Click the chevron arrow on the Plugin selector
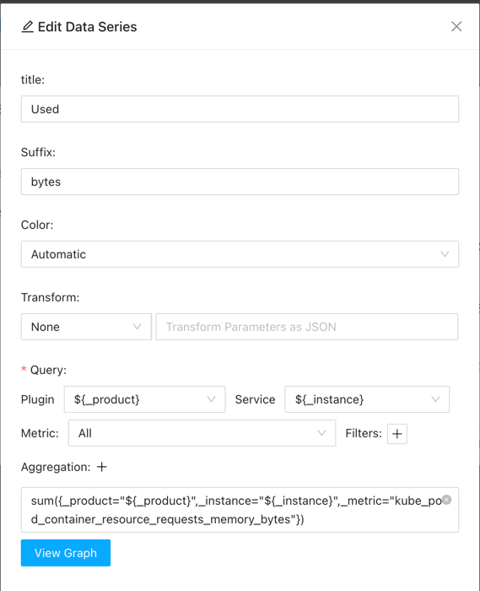 tap(211, 399)
